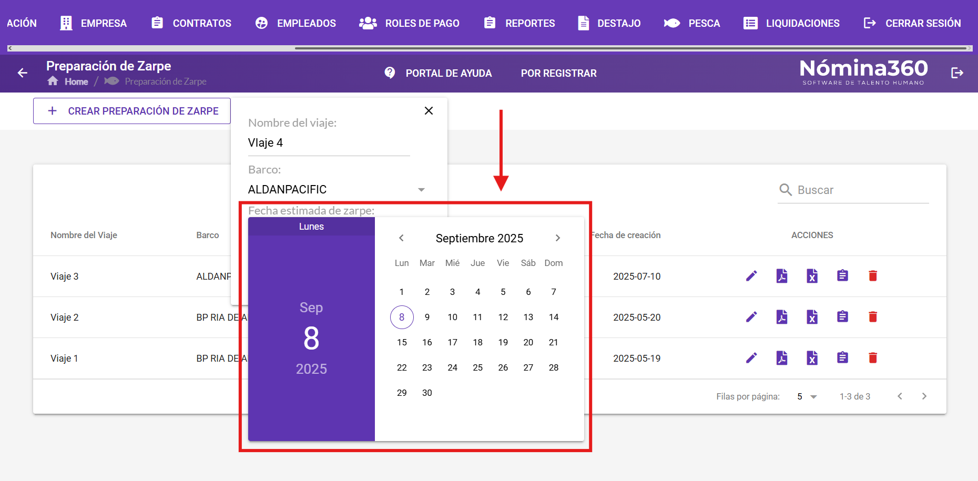This screenshot has height=481, width=978.
Task: Open the rows-per-page dropdown
Action: [807, 396]
